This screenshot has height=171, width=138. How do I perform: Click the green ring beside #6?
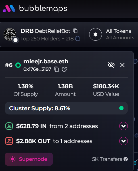(x=18, y=65)
